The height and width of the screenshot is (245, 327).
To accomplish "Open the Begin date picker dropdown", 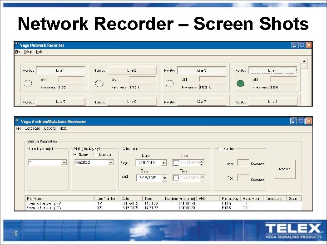I will (x=164, y=163).
